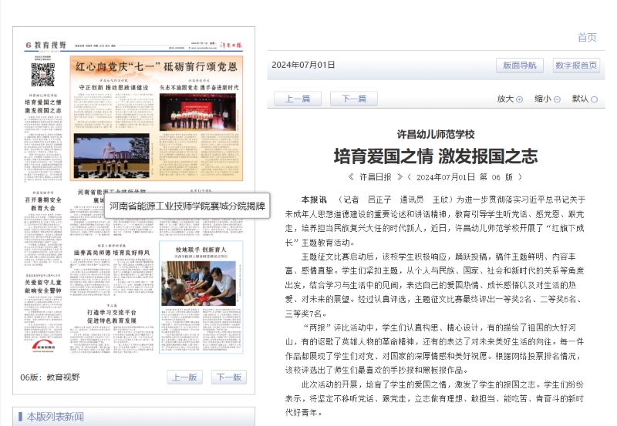Click the QR code on newspaper page
The width and height of the screenshot is (617, 426).
click(42, 75)
